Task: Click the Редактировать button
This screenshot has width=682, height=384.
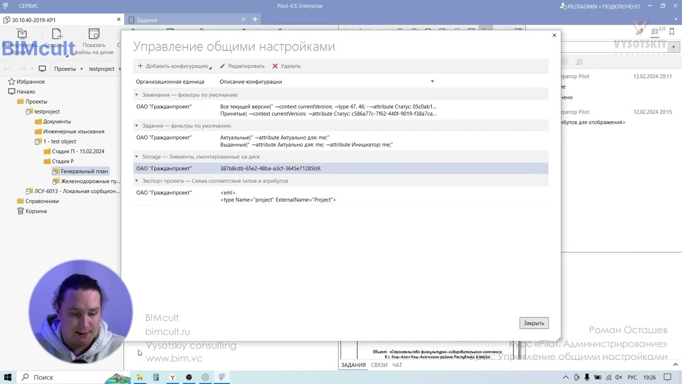Action: (x=242, y=66)
